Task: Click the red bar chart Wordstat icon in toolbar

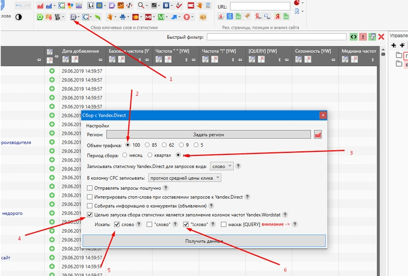Action: [x=40, y=6]
